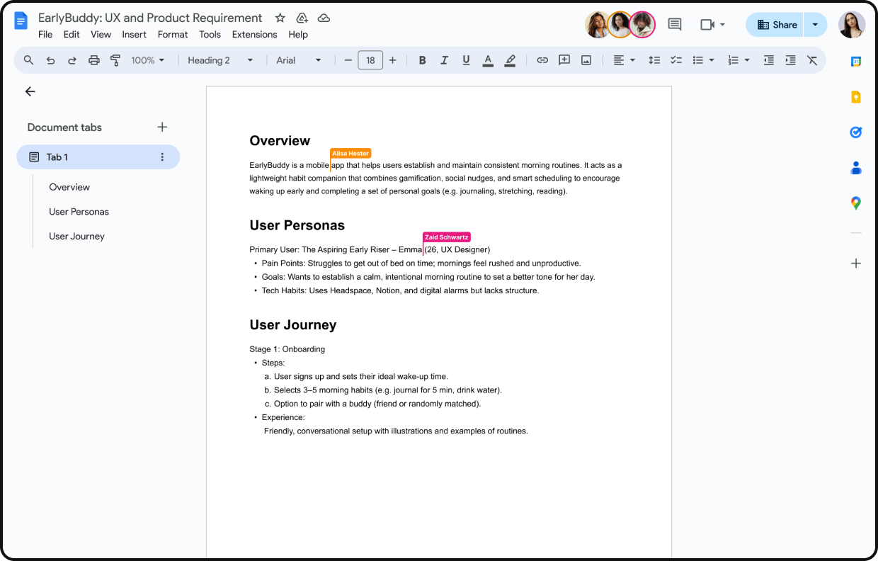
Task: Open Tab 1 options three-dot menu
Action: (162, 157)
